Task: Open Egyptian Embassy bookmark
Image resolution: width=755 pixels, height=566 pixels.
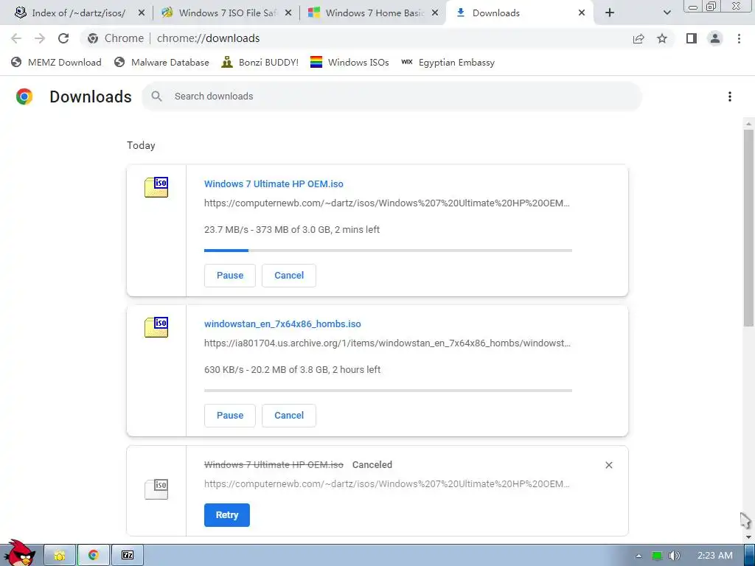Action: 448,62
